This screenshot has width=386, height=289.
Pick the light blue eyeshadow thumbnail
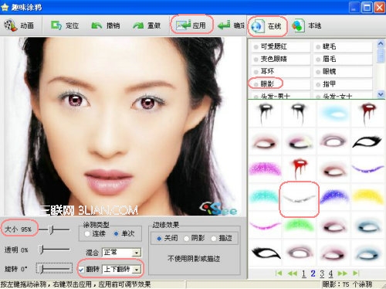[334, 114]
